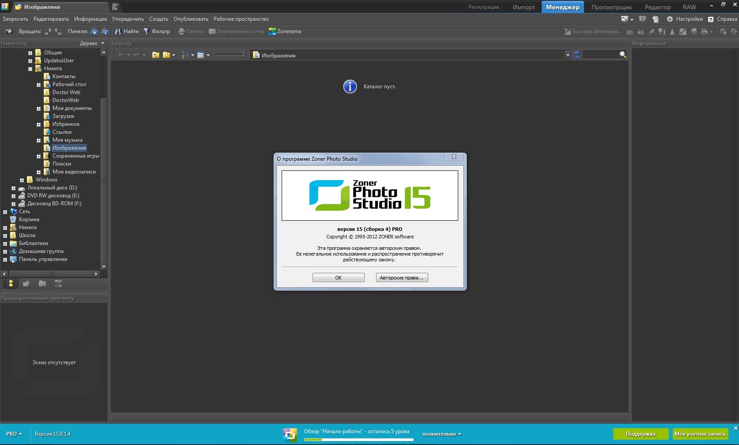This screenshot has width=739, height=445.
Task: Click the Поддержка green button
Action: (x=641, y=434)
